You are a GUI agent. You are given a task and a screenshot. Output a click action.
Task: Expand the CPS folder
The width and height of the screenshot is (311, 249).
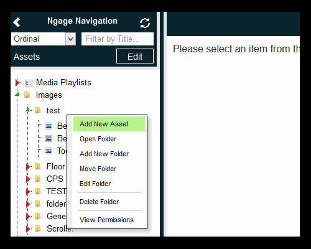28,179
